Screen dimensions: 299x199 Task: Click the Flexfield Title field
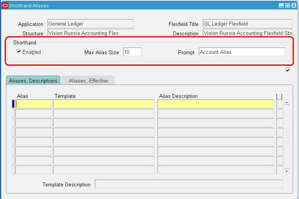coord(247,24)
